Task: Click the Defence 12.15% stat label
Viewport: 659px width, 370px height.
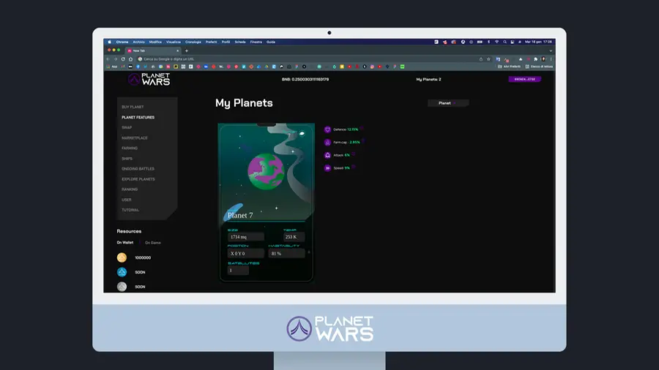Action: point(346,129)
